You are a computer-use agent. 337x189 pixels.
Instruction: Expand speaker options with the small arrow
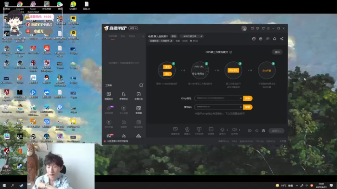(x=239, y=130)
